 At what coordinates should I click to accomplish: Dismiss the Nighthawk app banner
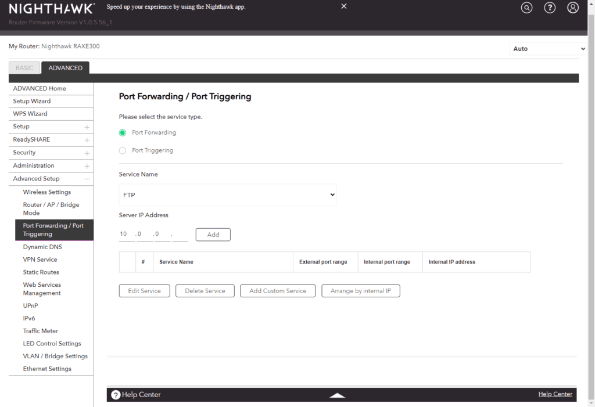tap(344, 6)
